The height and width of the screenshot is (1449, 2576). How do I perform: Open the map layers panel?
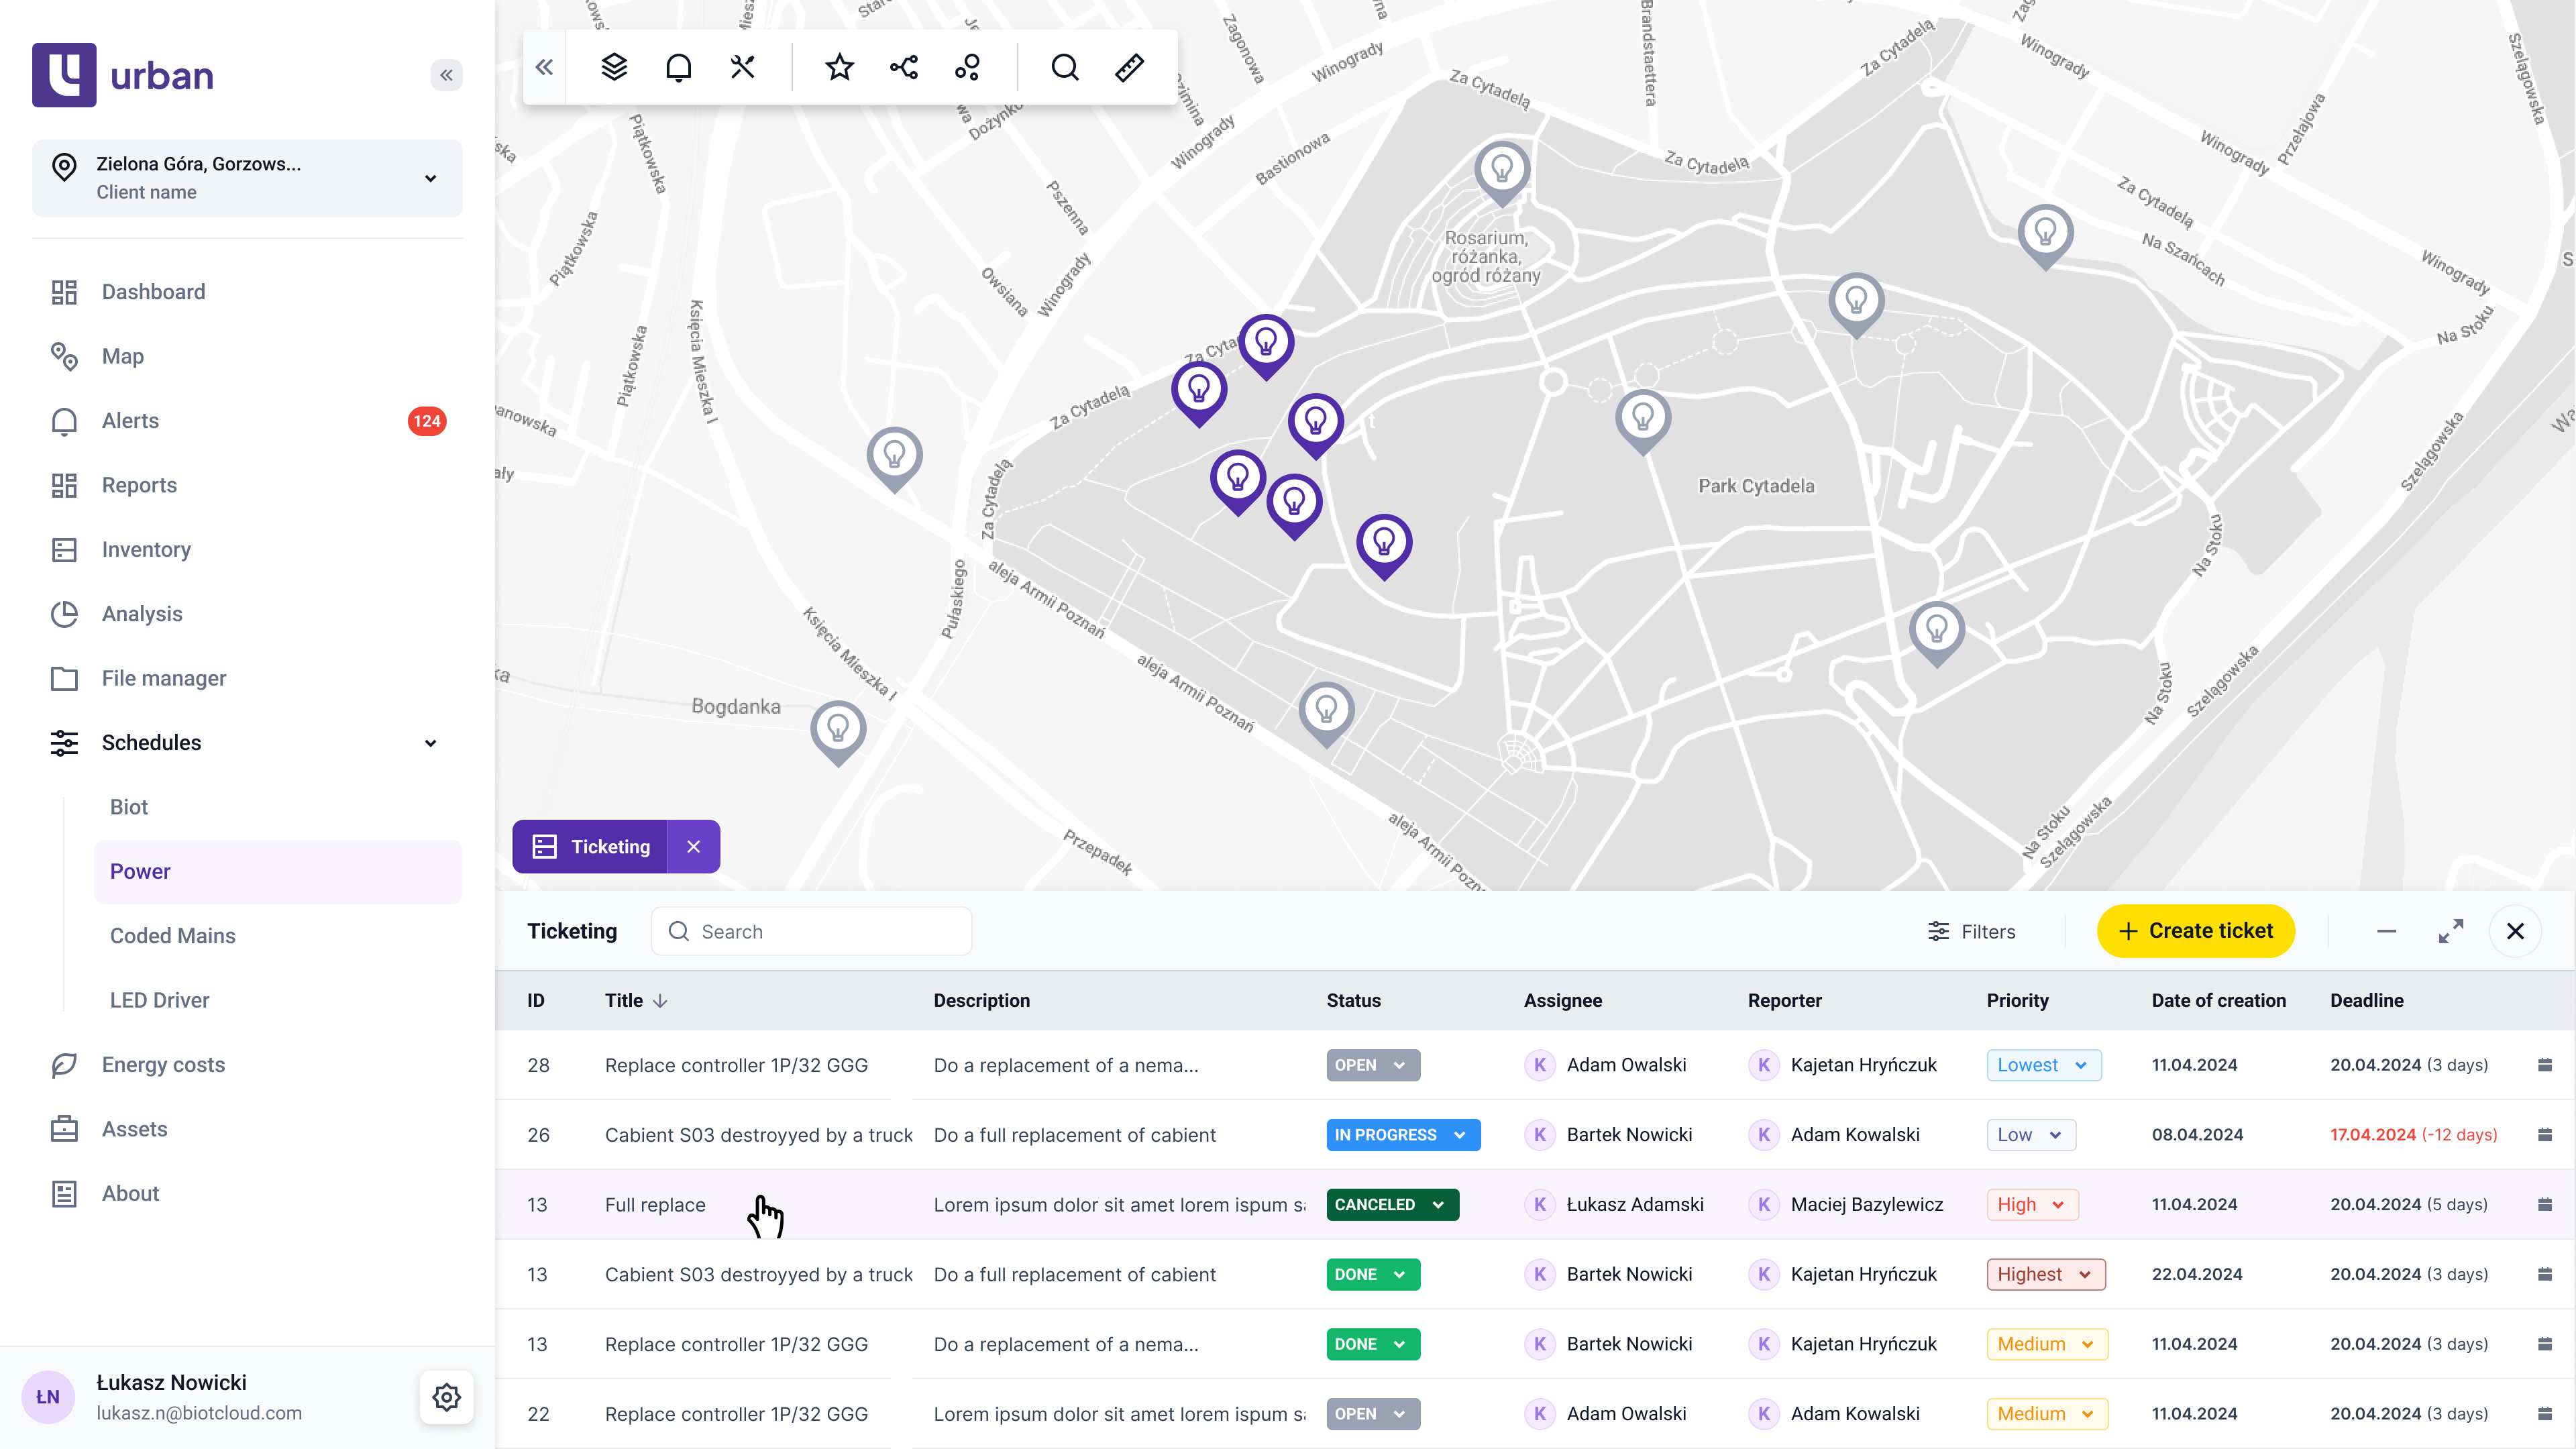[x=615, y=67]
